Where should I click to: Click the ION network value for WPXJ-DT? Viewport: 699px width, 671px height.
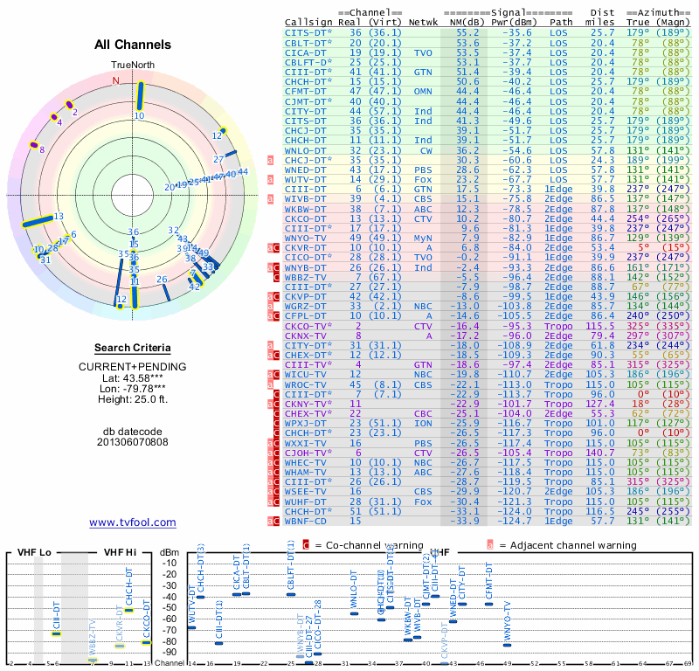(x=423, y=423)
